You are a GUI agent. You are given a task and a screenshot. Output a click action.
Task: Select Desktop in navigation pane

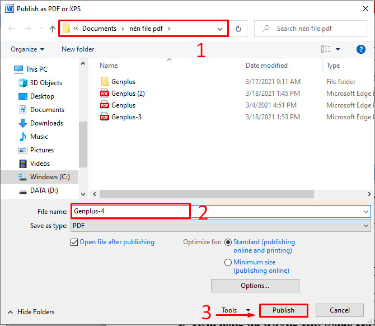click(36, 96)
